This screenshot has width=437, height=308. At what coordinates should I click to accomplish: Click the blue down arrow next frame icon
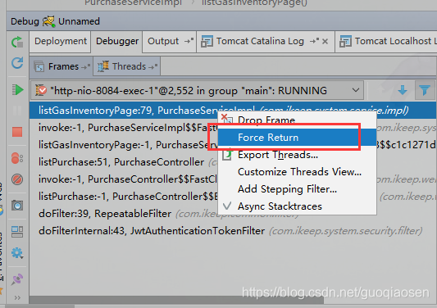403,90
